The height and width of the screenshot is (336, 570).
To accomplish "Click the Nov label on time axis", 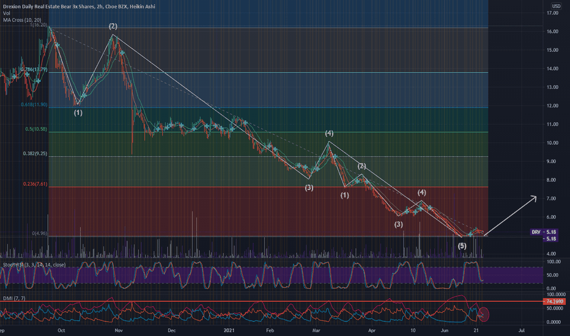I will pyautogui.click(x=119, y=331).
